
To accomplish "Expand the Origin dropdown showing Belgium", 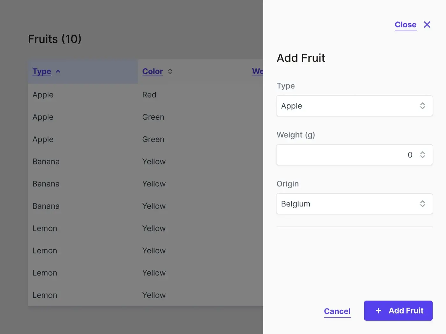I will [354, 204].
